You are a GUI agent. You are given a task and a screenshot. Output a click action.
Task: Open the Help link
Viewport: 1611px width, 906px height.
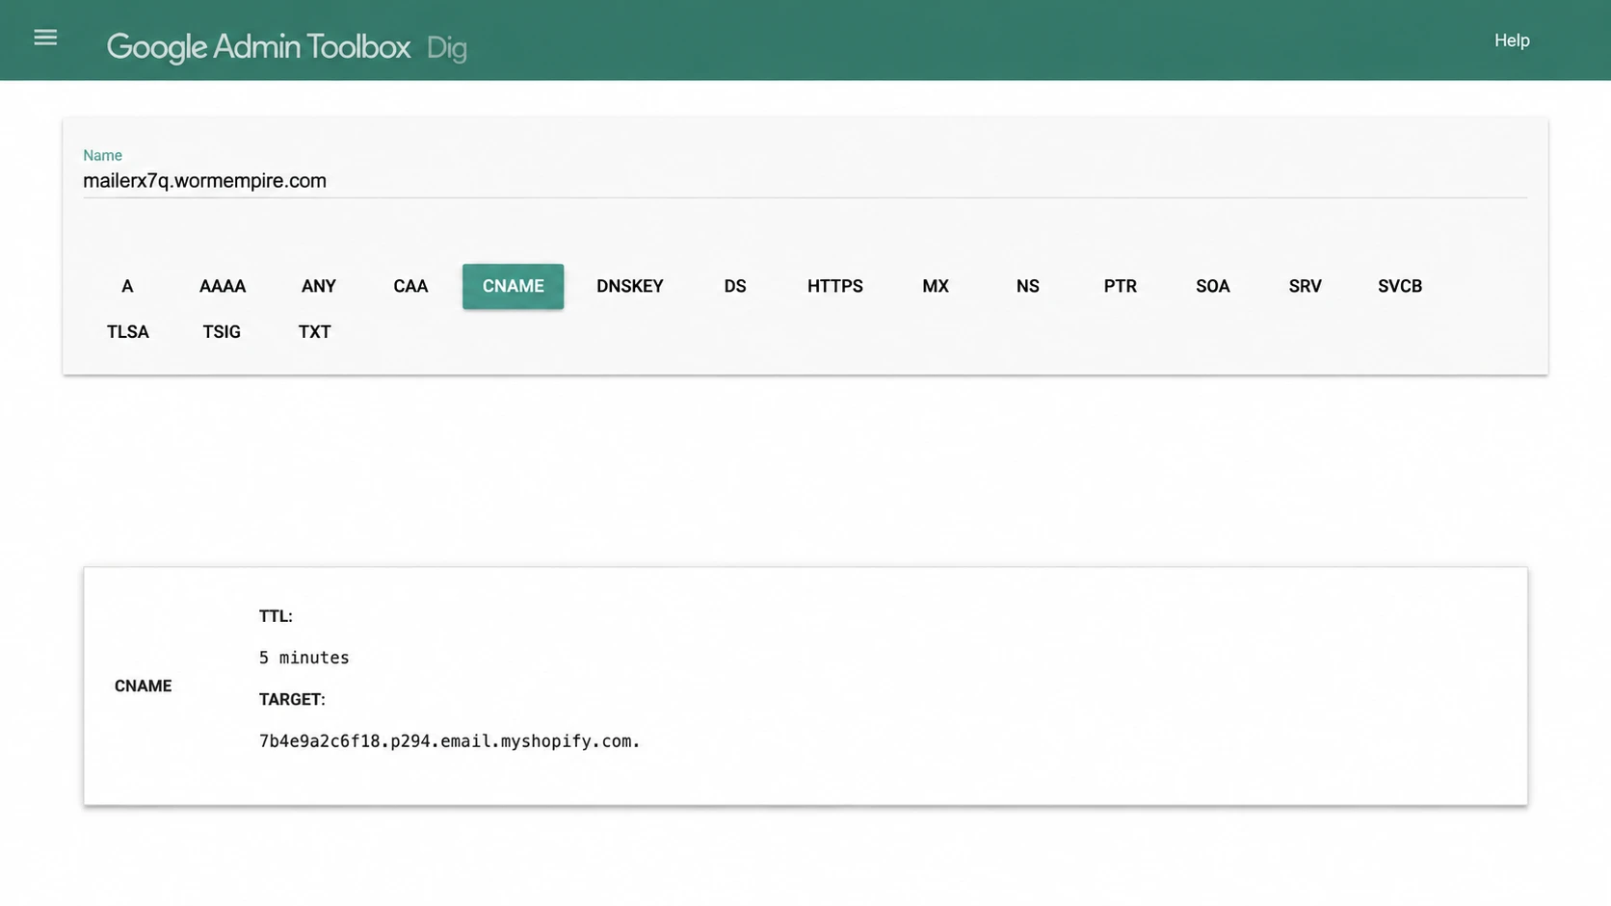[1512, 40]
